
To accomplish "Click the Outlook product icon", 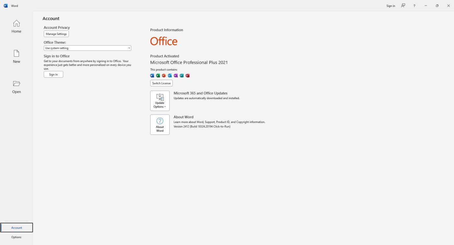I will click(x=170, y=75).
